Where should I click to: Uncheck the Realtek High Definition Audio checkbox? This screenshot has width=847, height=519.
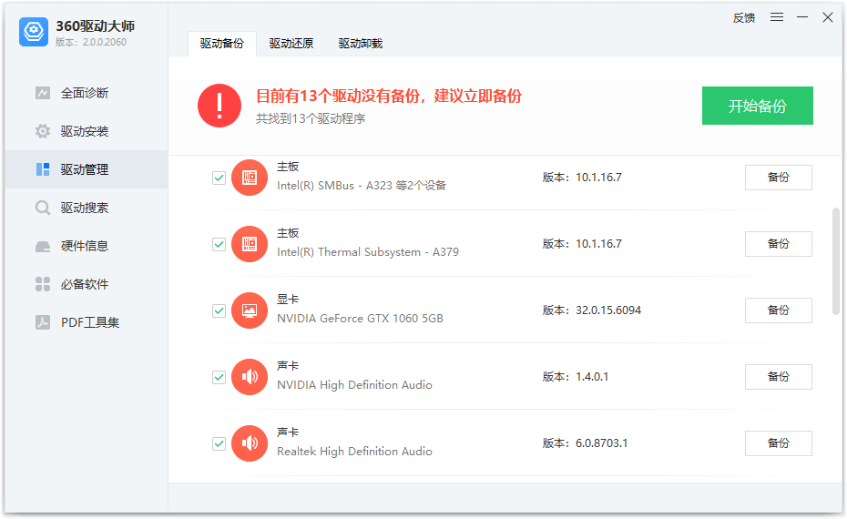(219, 443)
